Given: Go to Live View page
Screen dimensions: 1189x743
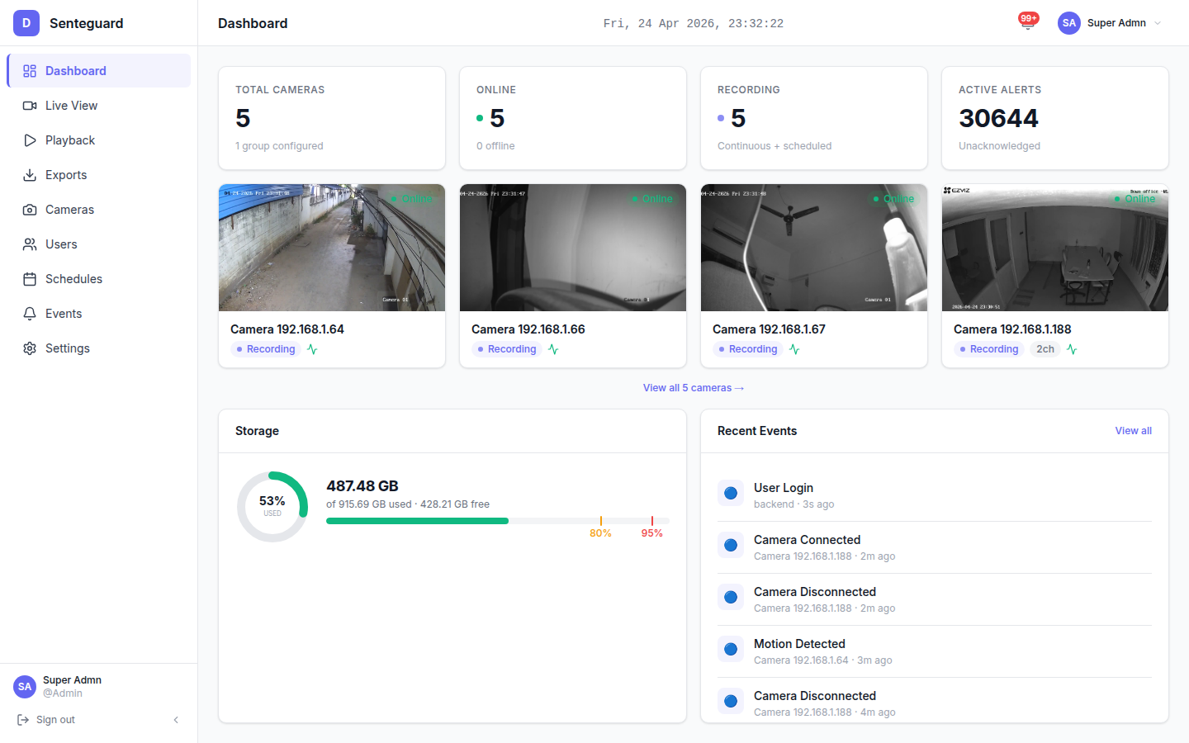Looking at the screenshot, I should coord(99,106).
